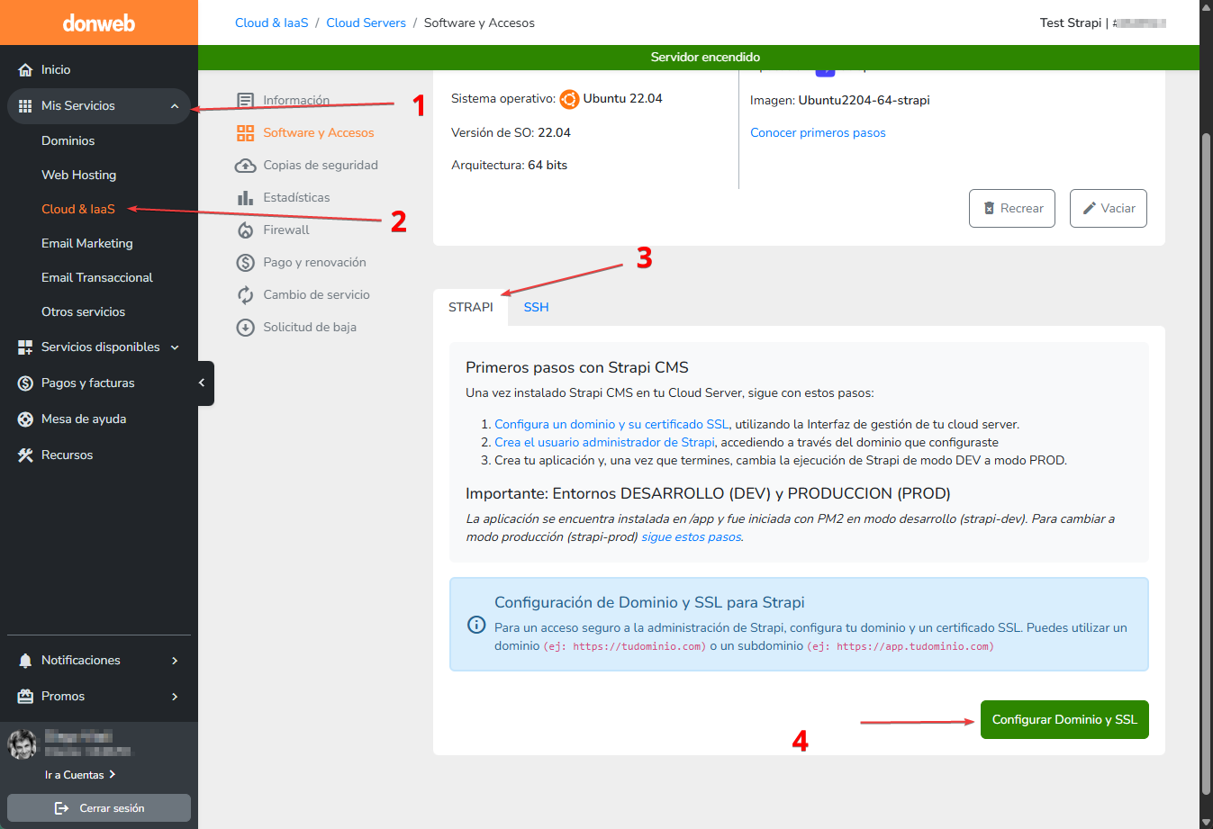1213x829 pixels.
Task: Open Web Hosting in the sidebar
Action: tap(78, 175)
